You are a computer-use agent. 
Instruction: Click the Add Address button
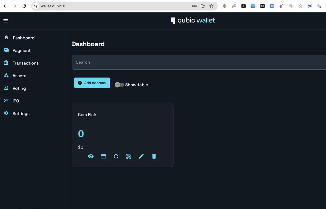(x=92, y=83)
